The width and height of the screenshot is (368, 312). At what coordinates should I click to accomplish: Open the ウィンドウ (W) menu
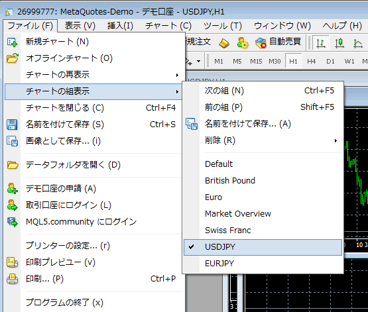tap(282, 26)
